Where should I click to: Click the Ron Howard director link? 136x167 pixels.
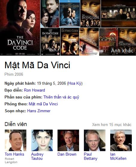(x=34, y=90)
